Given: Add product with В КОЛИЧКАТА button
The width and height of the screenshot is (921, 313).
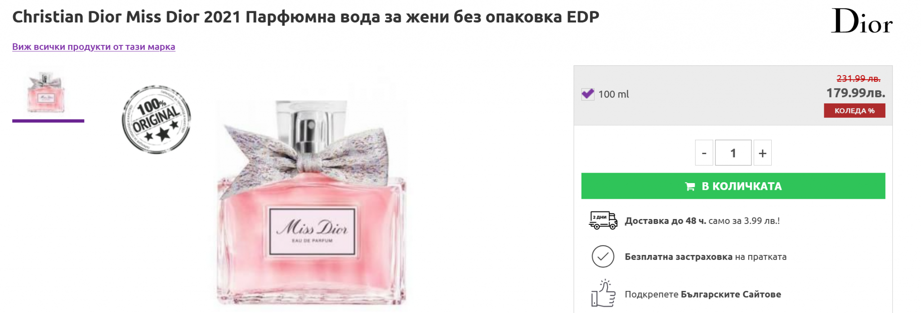Looking at the screenshot, I should [733, 186].
